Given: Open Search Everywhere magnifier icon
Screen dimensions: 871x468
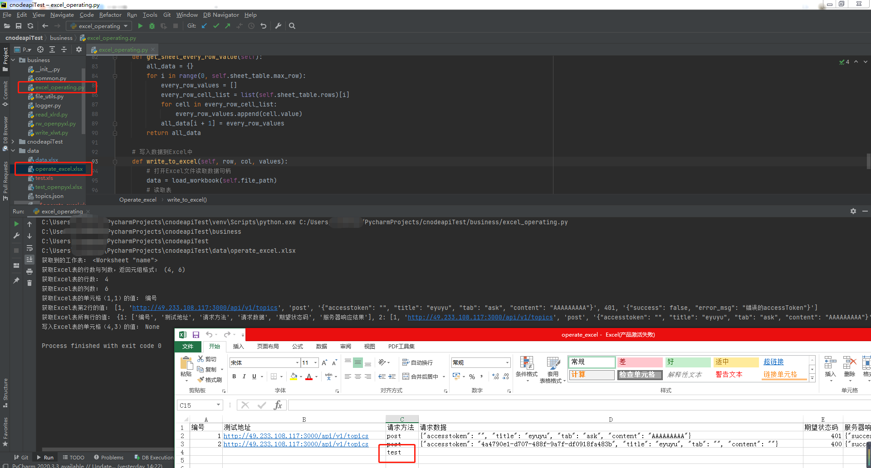Looking at the screenshot, I should pos(292,26).
